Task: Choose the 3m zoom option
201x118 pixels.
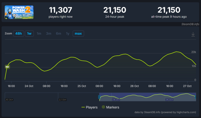Action: (49, 33)
